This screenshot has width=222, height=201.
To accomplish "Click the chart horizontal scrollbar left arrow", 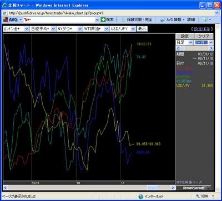I will 6,188.
